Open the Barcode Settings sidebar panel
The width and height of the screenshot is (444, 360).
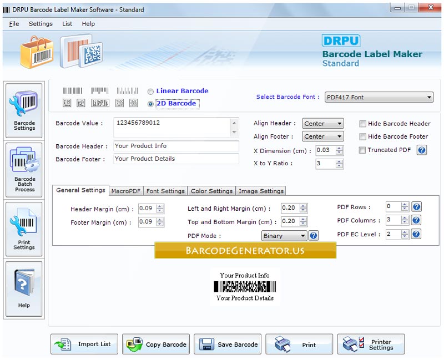tap(24, 110)
